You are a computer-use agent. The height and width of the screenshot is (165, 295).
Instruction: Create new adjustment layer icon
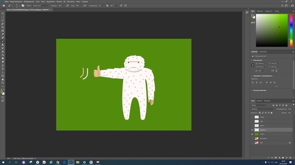(x=279, y=158)
